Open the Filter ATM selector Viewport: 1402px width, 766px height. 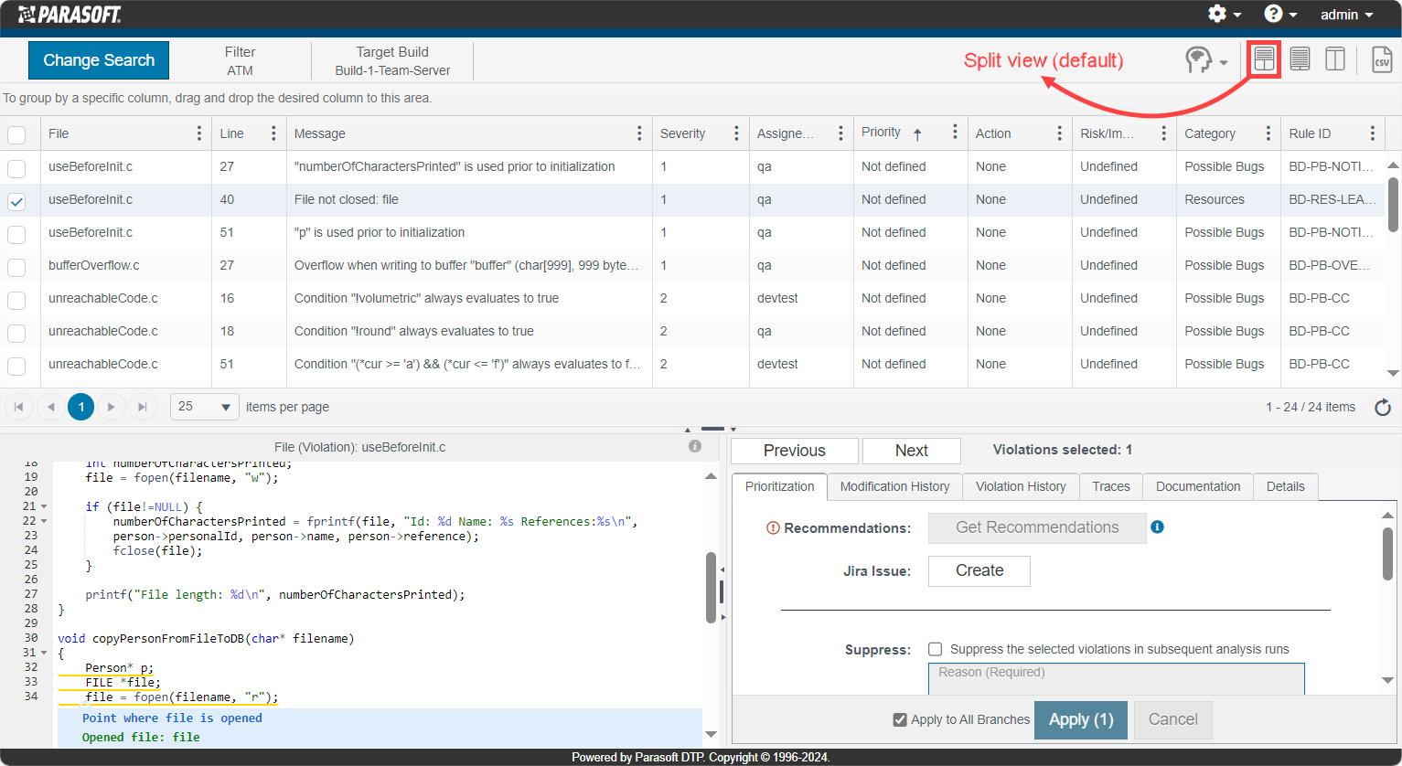(x=240, y=60)
